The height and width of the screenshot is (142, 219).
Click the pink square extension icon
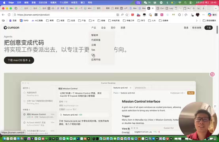162,15
